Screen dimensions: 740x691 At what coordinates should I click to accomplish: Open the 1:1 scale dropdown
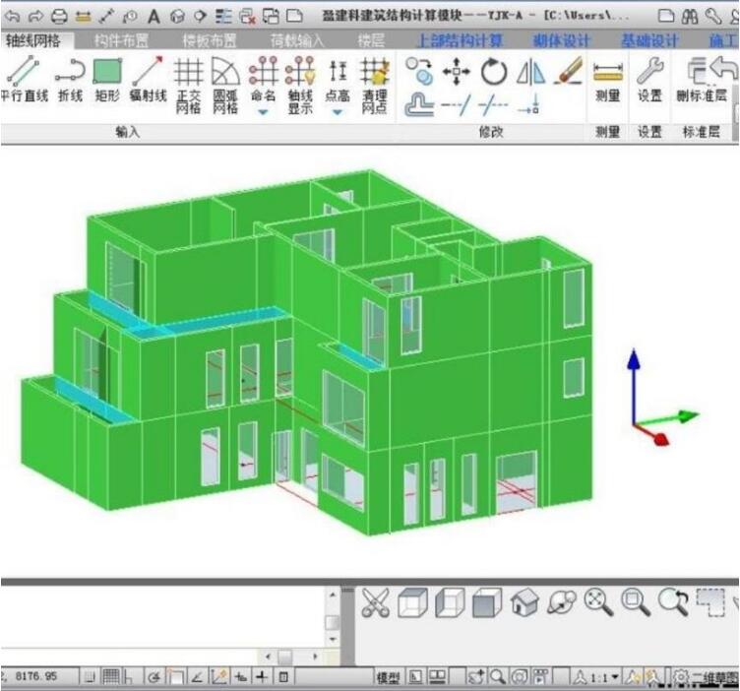[x=605, y=677]
